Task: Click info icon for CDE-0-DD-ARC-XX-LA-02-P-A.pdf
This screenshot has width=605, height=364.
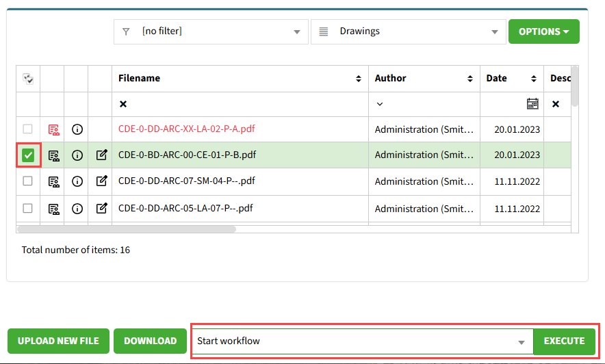Action: pos(77,129)
